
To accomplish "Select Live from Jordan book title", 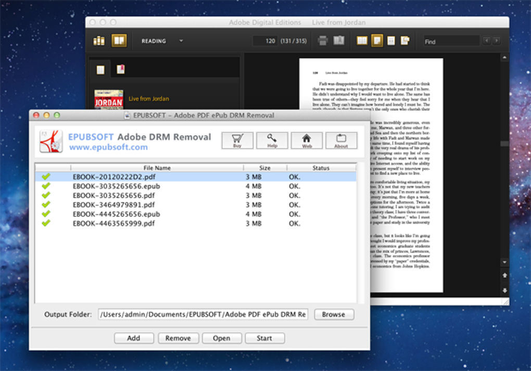I will pyautogui.click(x=149, y=99).
